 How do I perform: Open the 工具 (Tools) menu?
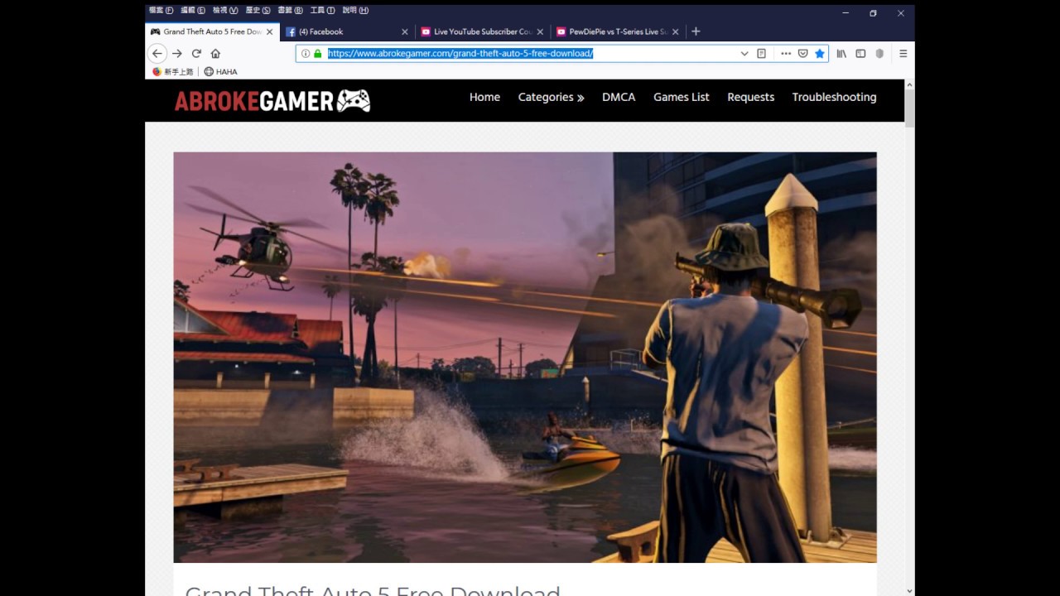322,11
